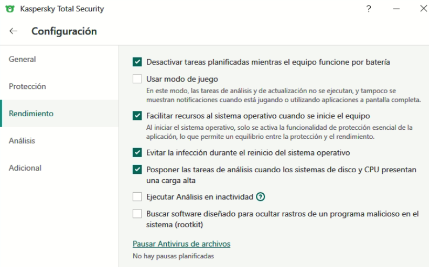Select the Rendimiento section

click(x=31, y=114)
